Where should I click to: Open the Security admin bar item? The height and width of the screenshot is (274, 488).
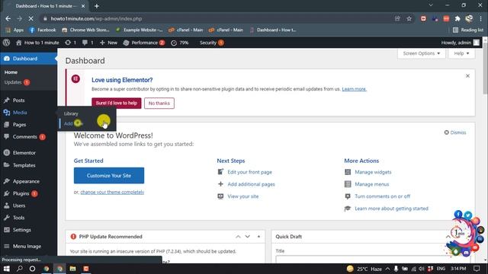click(x=212, y=43)
